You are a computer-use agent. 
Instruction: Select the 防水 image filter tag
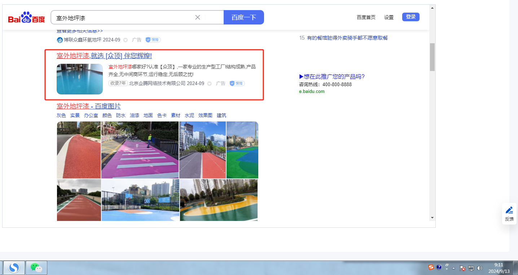(121, 115)
